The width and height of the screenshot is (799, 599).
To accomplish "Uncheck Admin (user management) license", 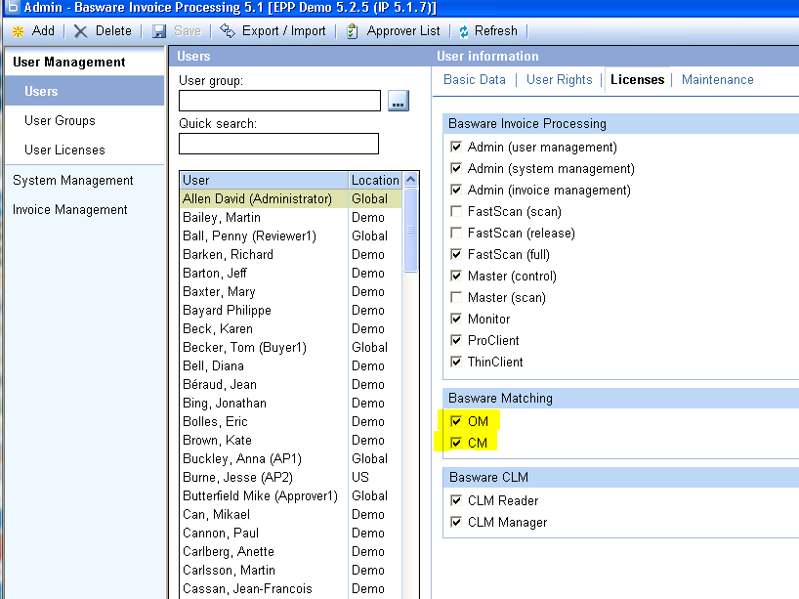I will point(456,147).
